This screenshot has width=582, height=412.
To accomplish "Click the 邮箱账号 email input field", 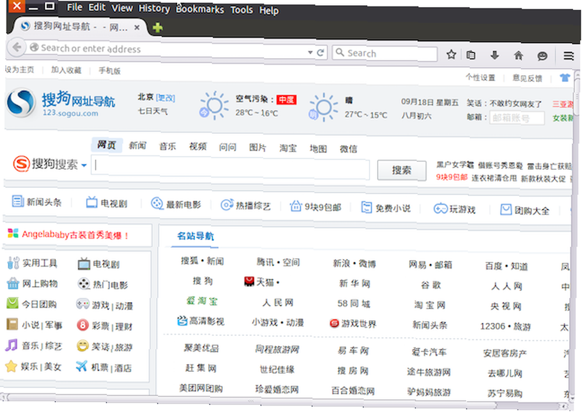I will (517, 118).
